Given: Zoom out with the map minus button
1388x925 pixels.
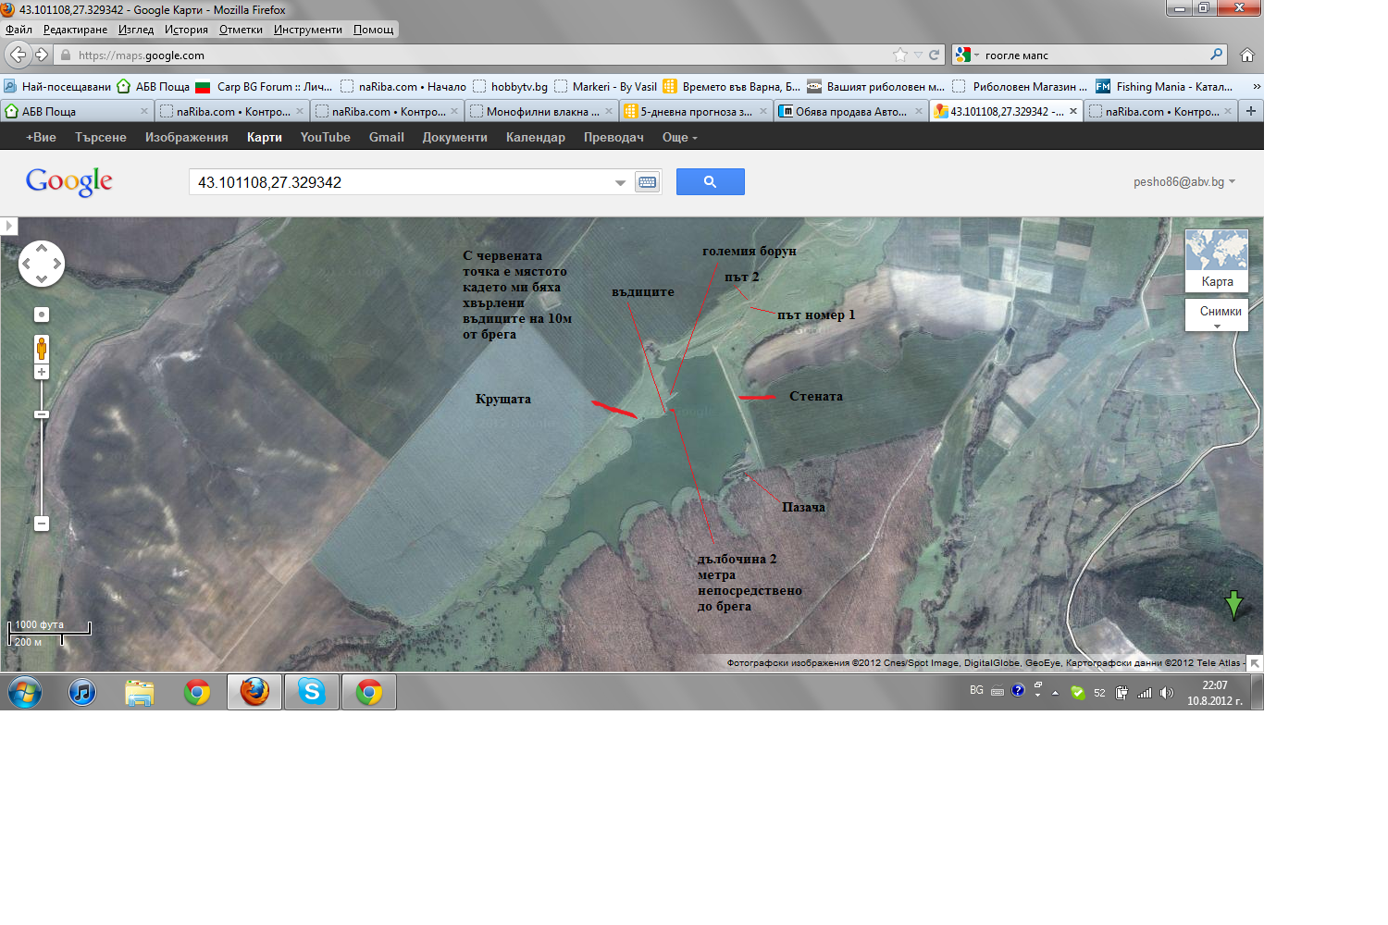Looking at the screenshot, I should point(42,524).
